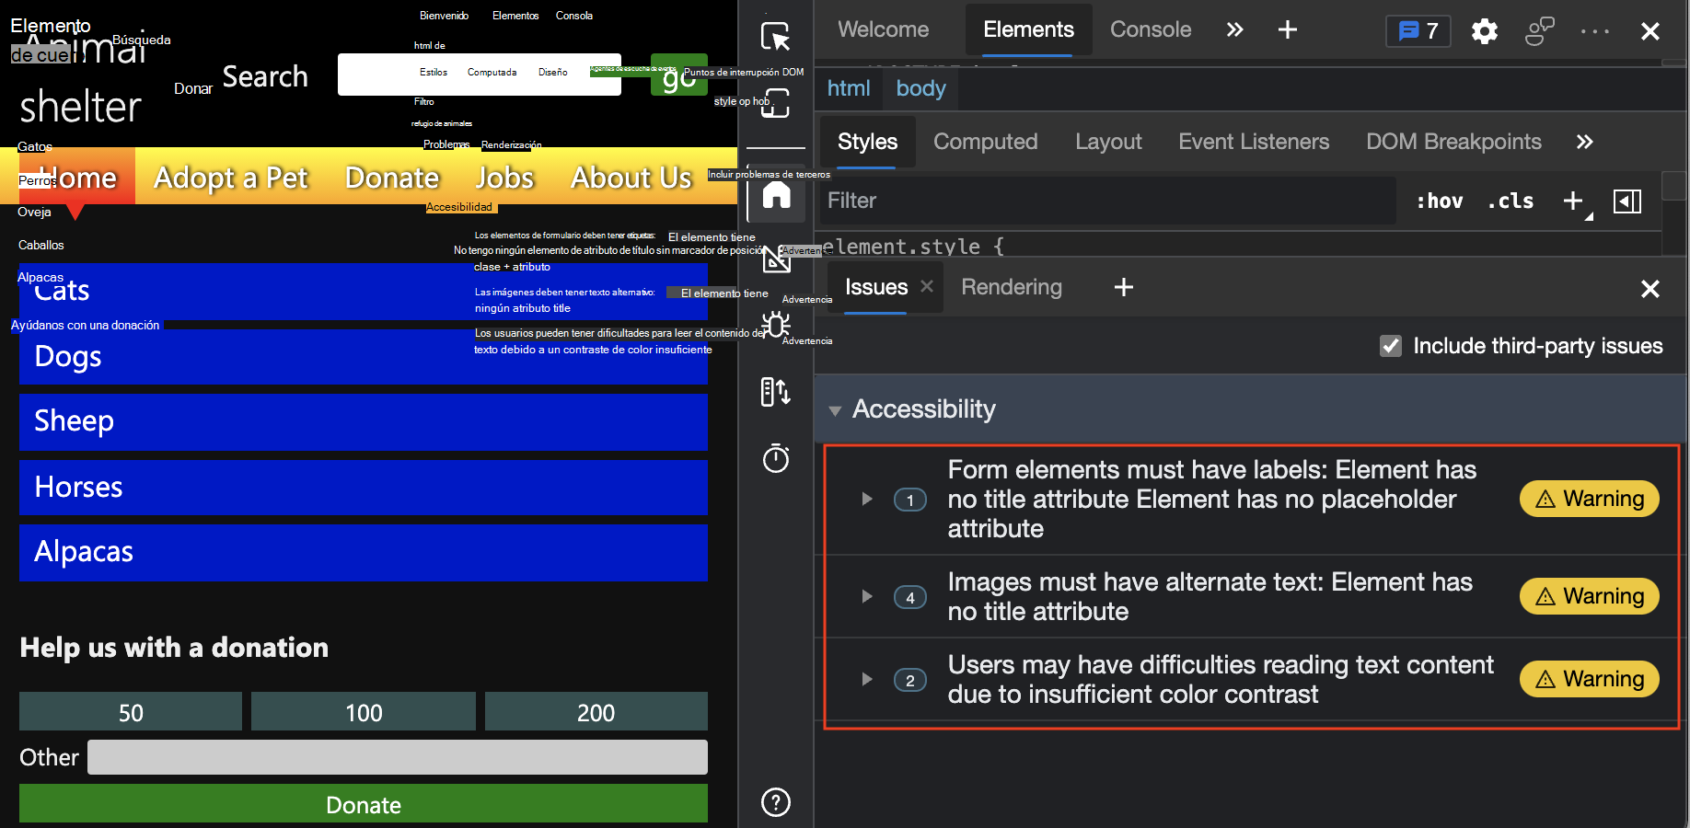Toggle computed styles sidebar pane icon
The image size is (1690, 828).
click(1626, 201)
